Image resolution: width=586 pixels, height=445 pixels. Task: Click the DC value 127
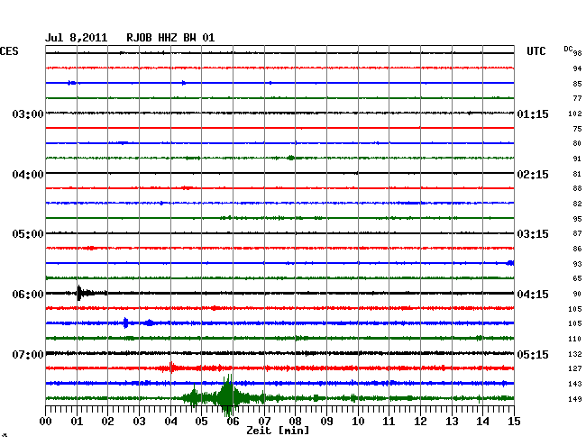575,368
